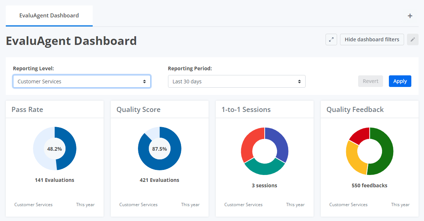
Task: Open Reporting Level dropdown
Action: pyautogui.click(x=82, y=82)
